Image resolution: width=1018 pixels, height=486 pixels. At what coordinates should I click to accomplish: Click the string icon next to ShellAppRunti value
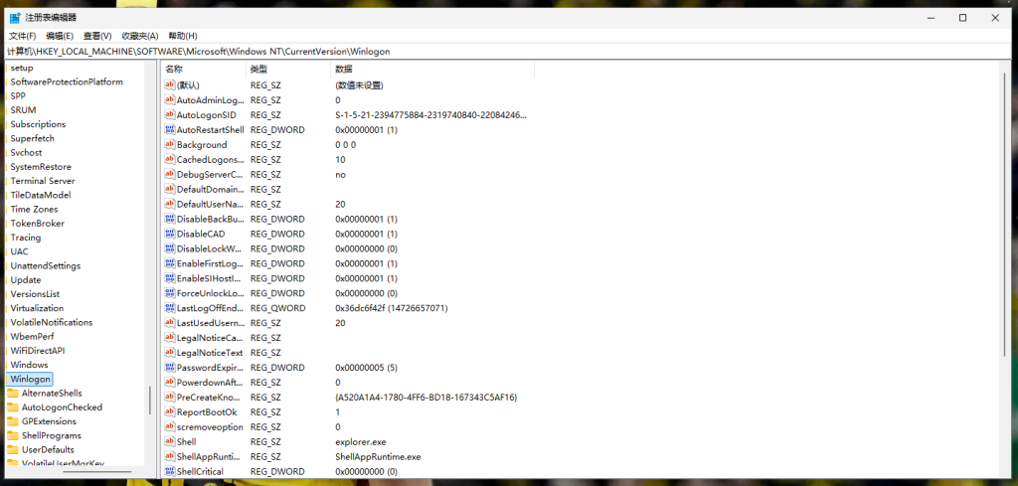[x=170, y=457]
